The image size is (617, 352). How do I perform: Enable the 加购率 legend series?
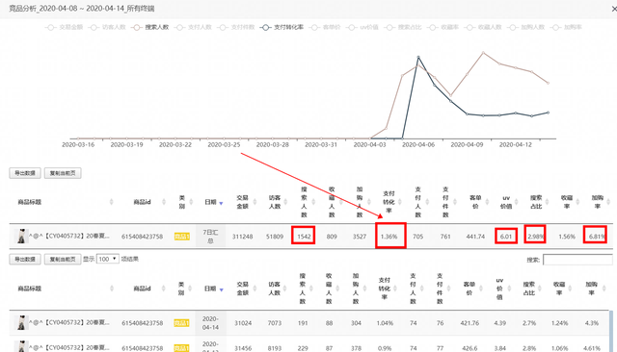point(566,27)
